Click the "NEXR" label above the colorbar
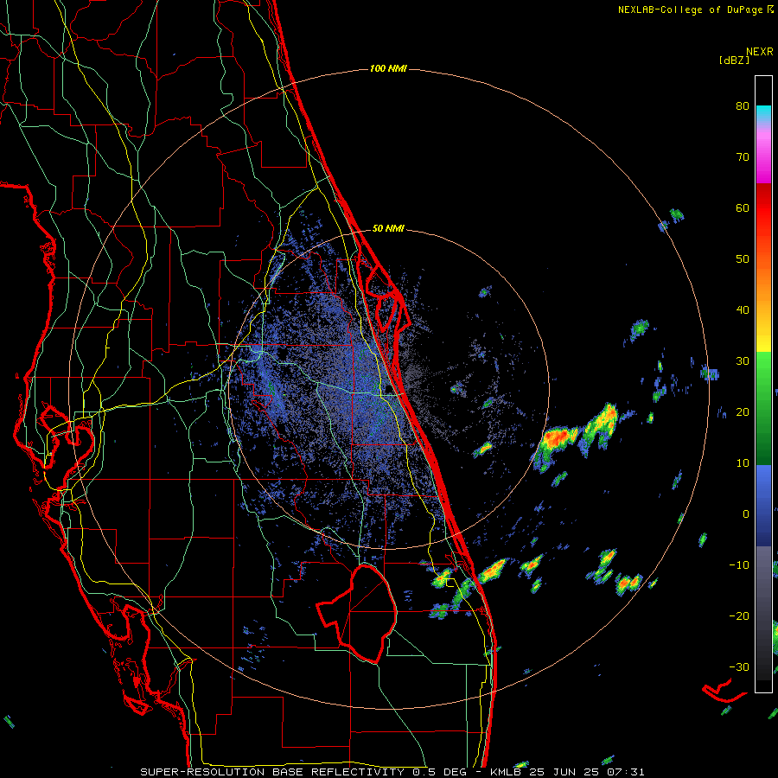The width and height of the screenshot is (778, 778). [760, 51]
